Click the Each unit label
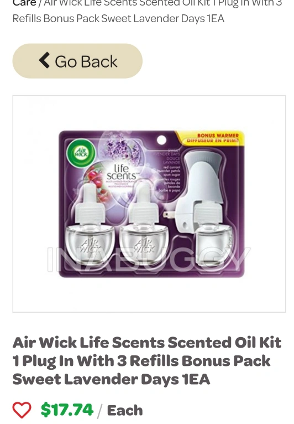This screenshot has width=294, height=424. coord(125,410)
